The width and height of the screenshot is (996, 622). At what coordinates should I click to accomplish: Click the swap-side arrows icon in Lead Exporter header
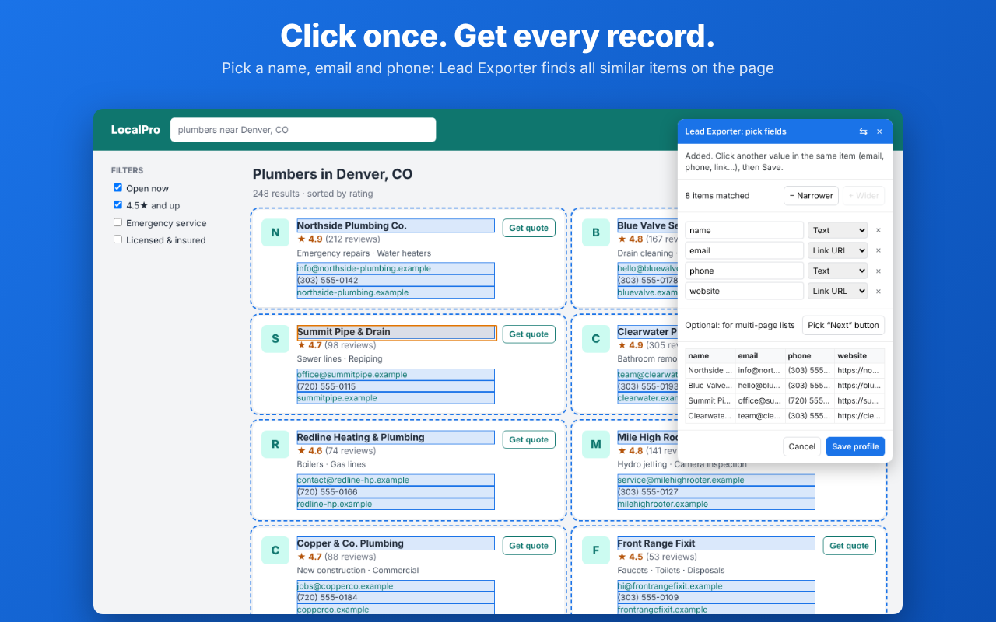click(863, 131)
